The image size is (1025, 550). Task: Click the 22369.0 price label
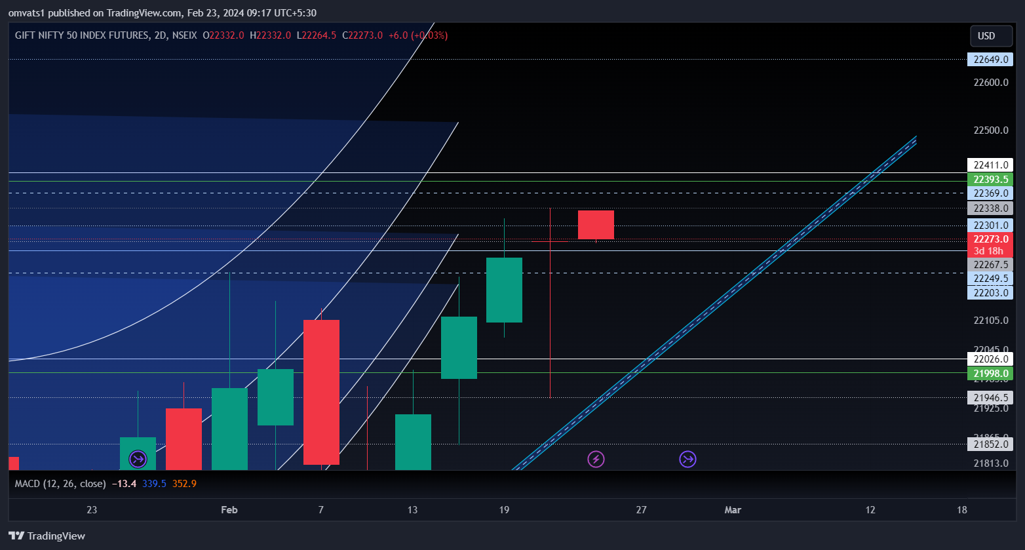point(990,193)
